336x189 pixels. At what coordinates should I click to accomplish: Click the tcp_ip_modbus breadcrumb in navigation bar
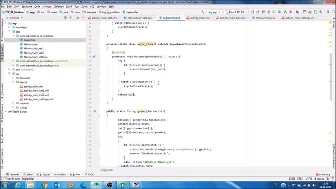point(109,12)
